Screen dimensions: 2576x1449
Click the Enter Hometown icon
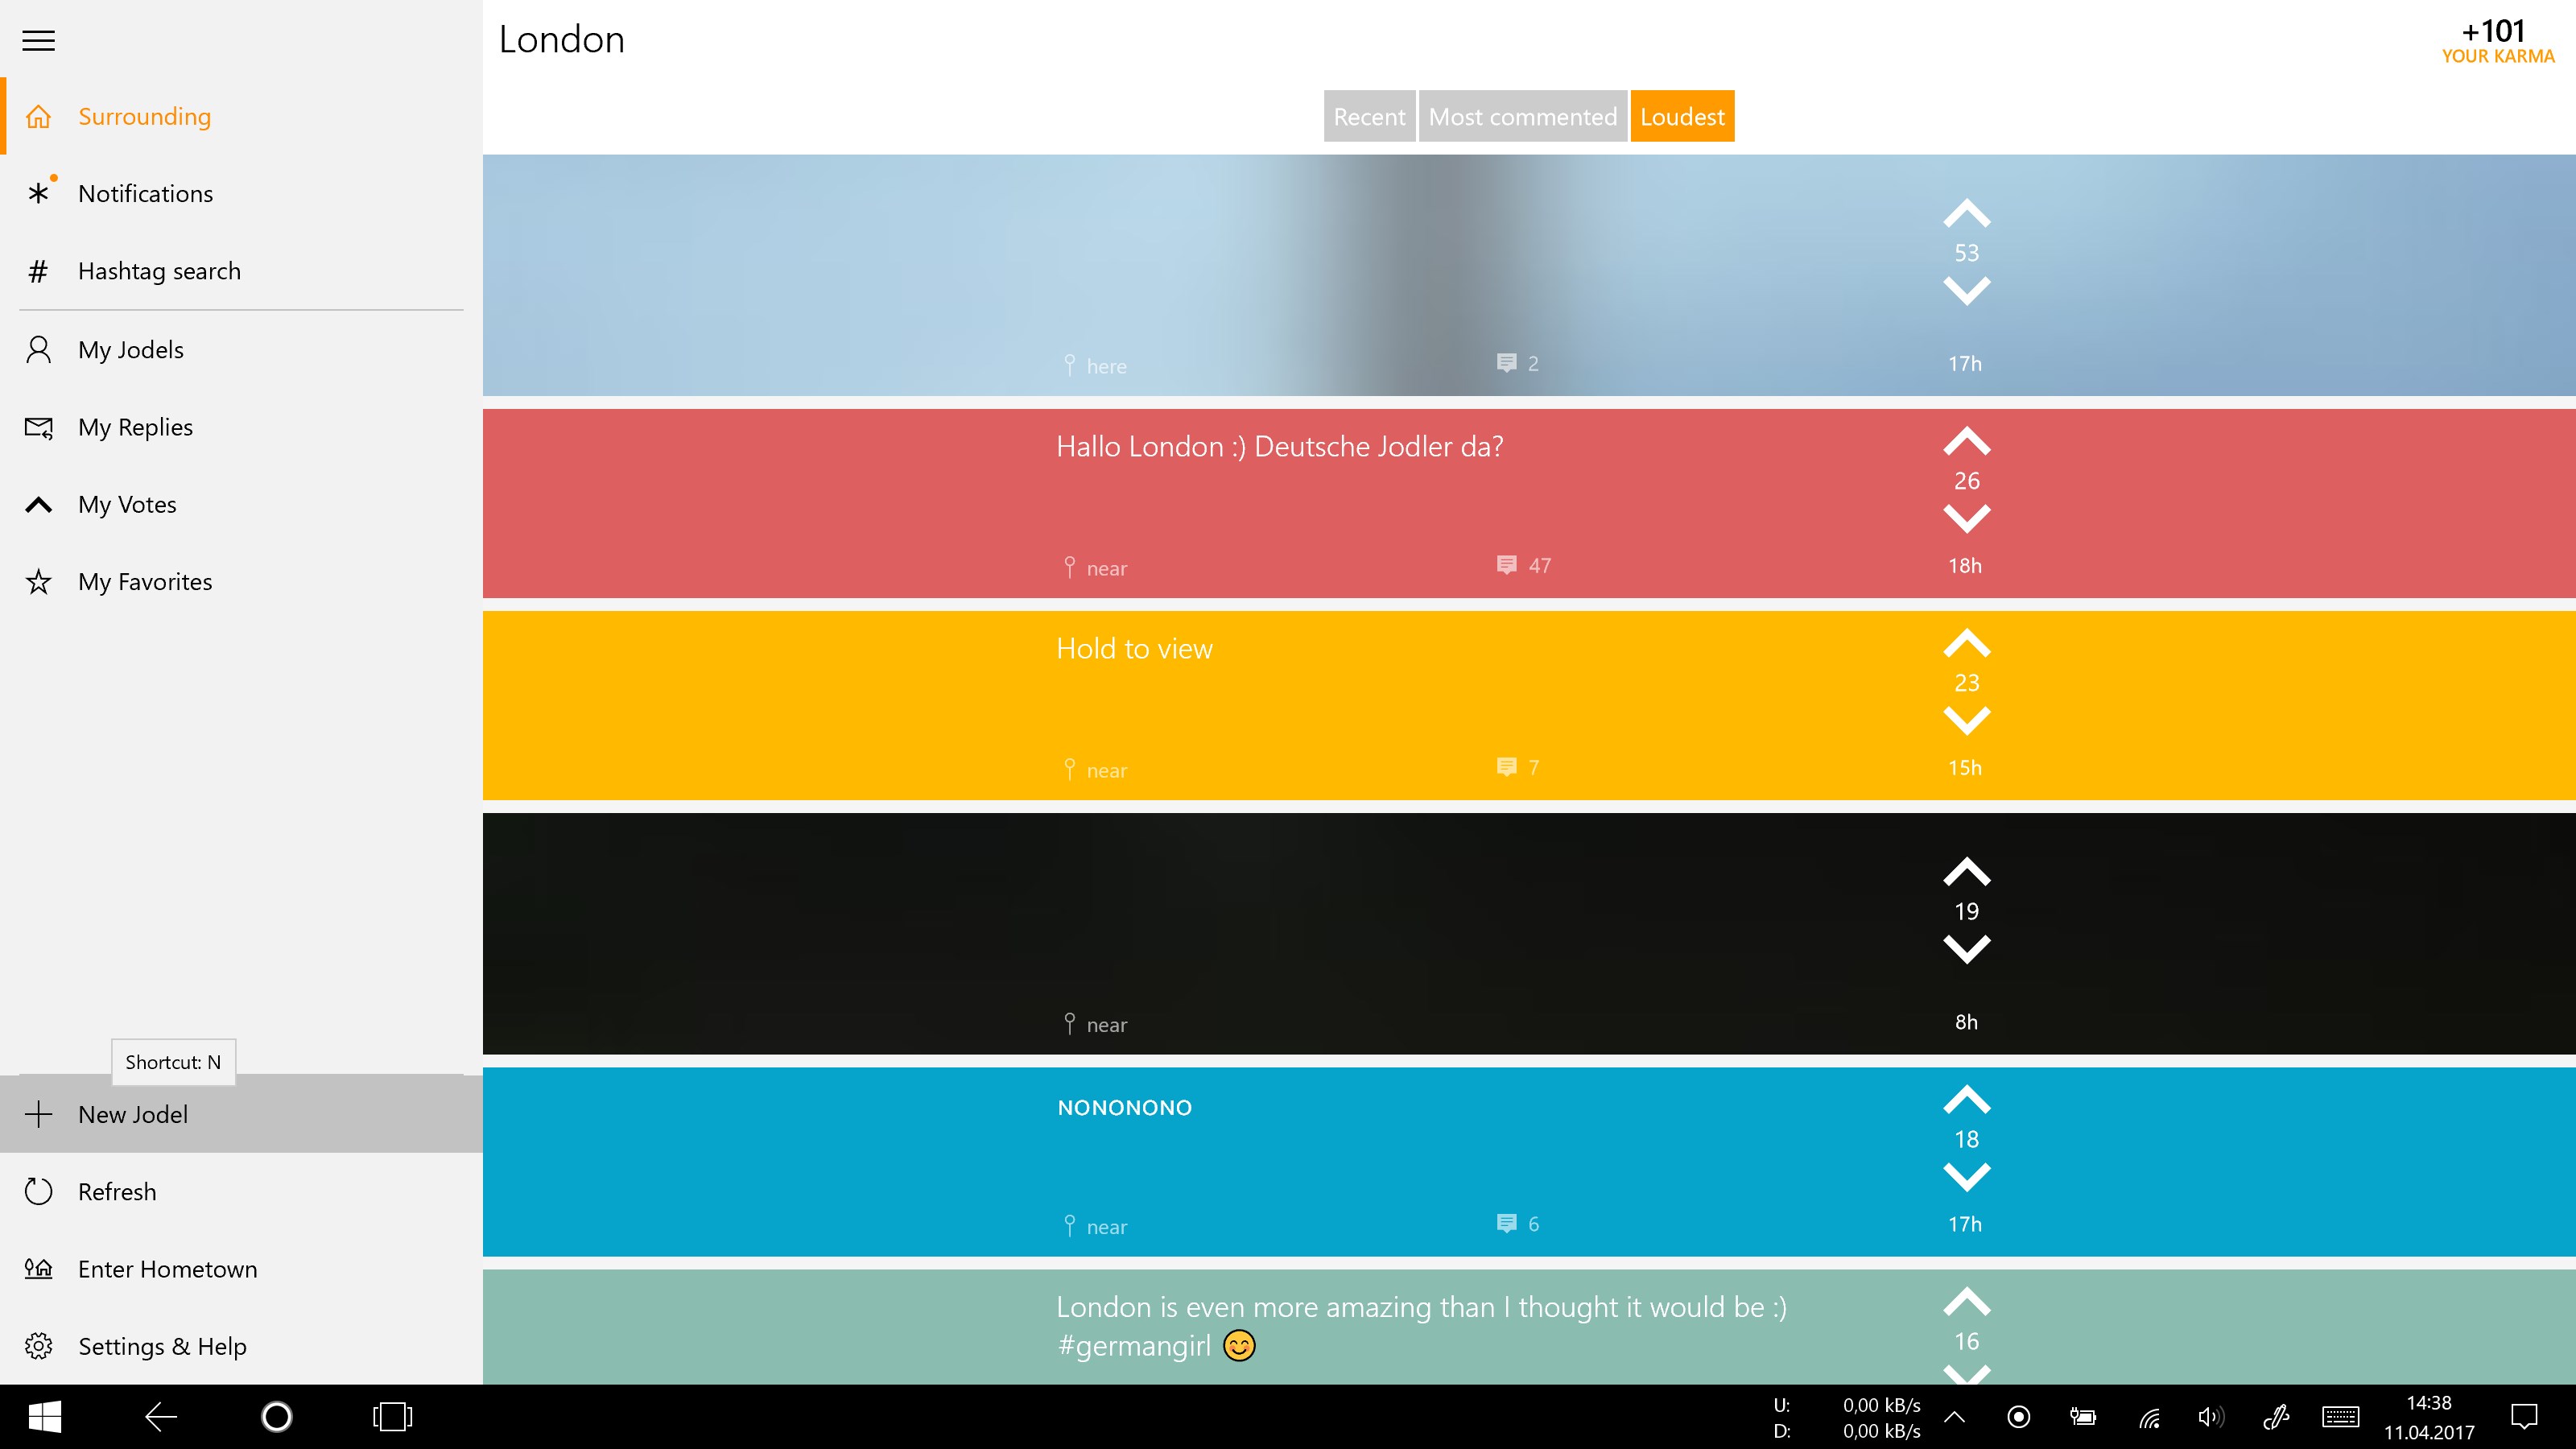click(38, 1269)
